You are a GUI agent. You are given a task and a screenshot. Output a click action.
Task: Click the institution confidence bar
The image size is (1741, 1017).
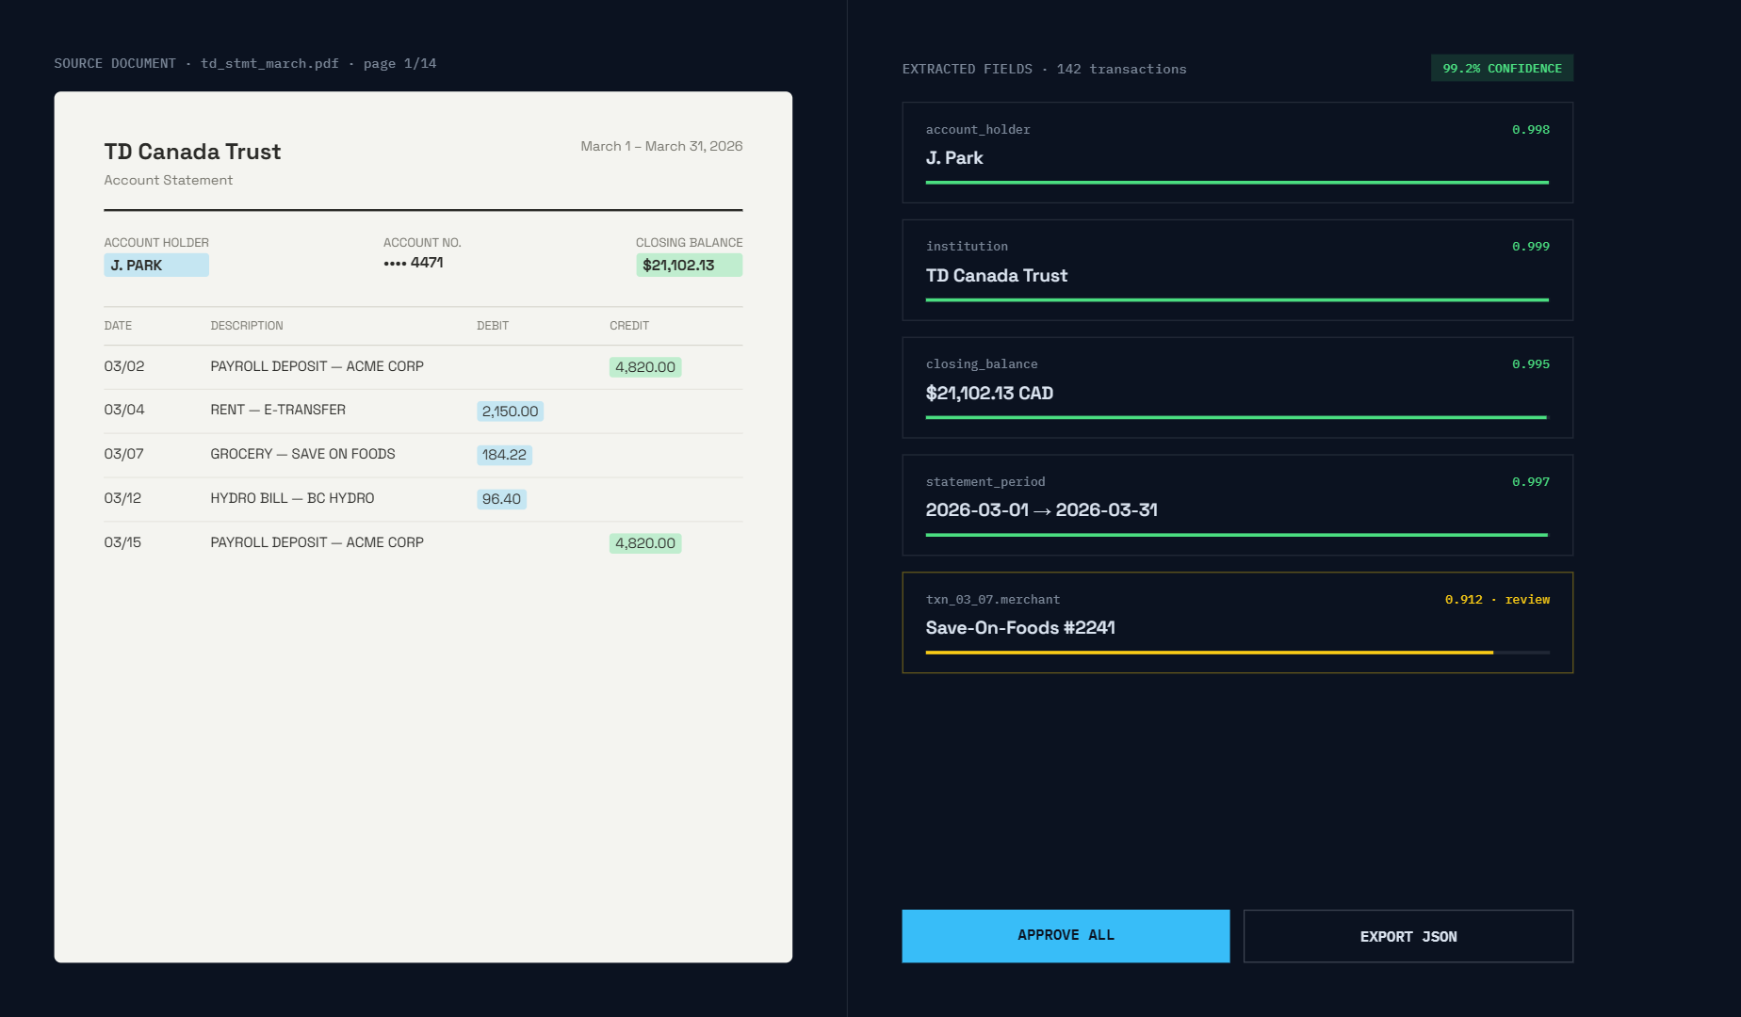(x=1237, y=299)
